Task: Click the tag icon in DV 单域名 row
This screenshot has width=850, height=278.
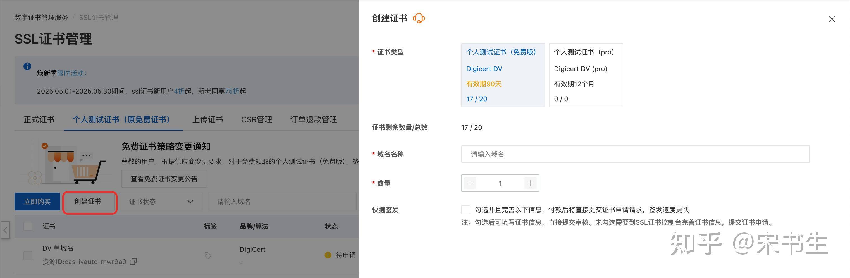Action: 208,255
